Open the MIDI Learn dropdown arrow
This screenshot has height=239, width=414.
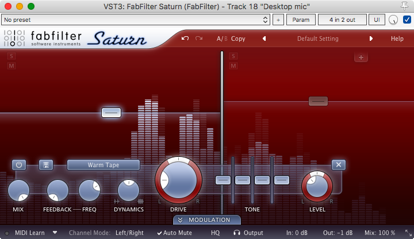pos(55,233)
